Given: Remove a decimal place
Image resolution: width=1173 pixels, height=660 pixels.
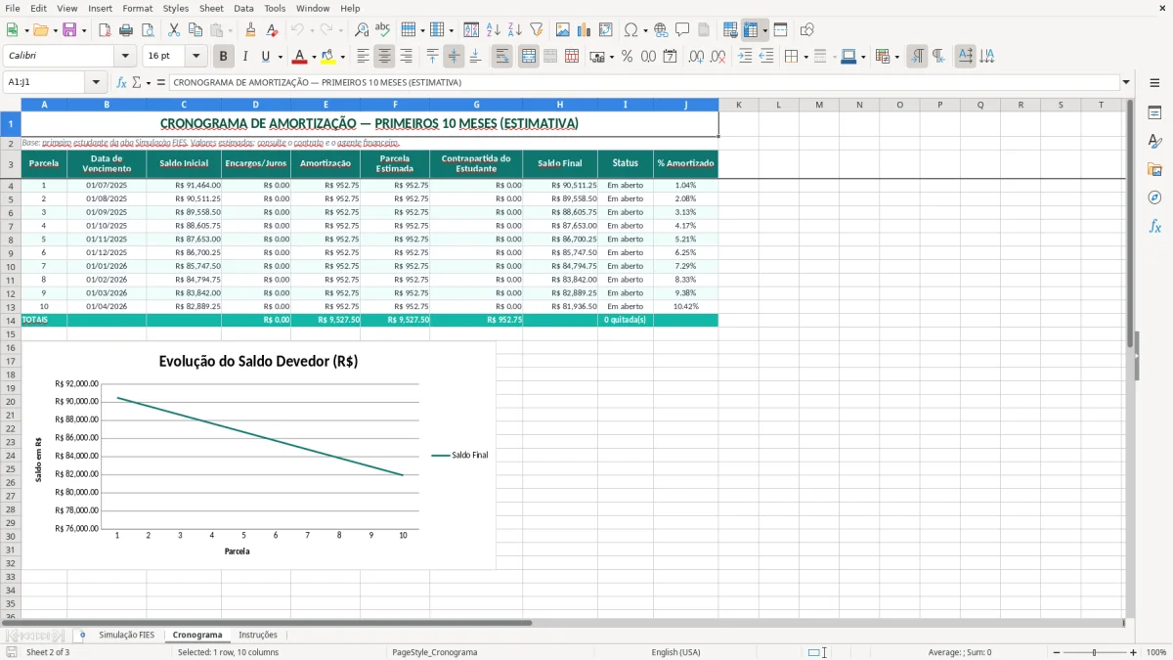Looking at the screenshot, I should 717,57.
